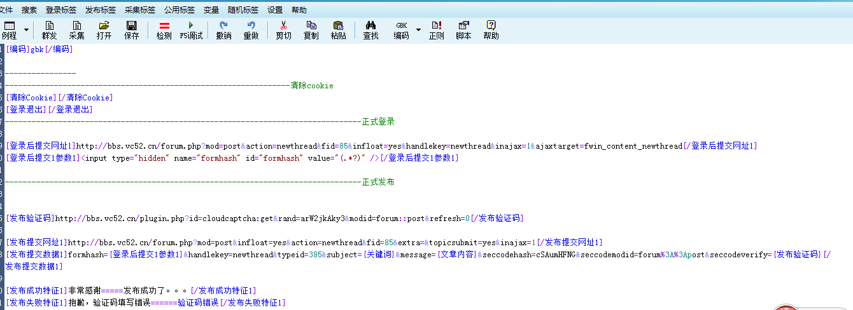
Task: Click the 复制 copy icon
Action: click(311, 30)
